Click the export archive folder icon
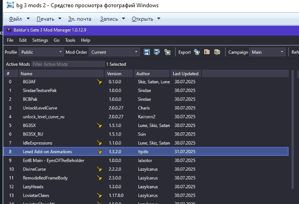Image resolution: width=299 pixels, height=204 pixels. coord(207,52)
